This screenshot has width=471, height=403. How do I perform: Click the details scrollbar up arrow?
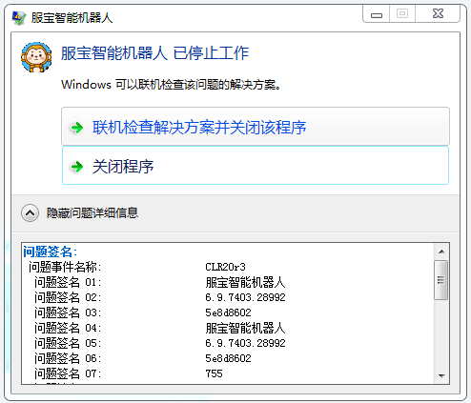[x=441, y=252]
